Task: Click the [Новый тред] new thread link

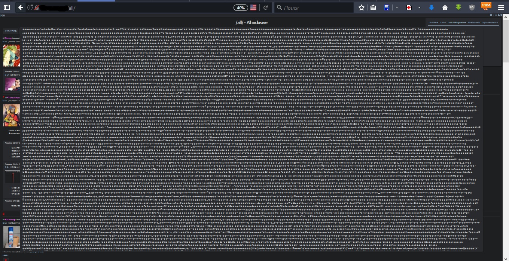Action: [x=10, y=31]
